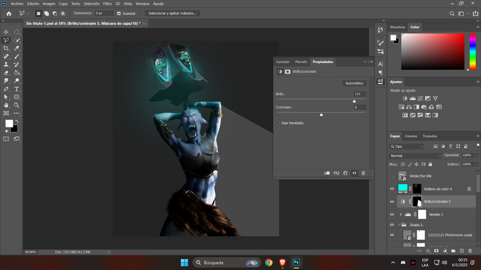Viewport: 481px width, 270px height.
Task: Open the Tipo layer filter dropdown
Action: pyautogui.click(x=406, y=147)
